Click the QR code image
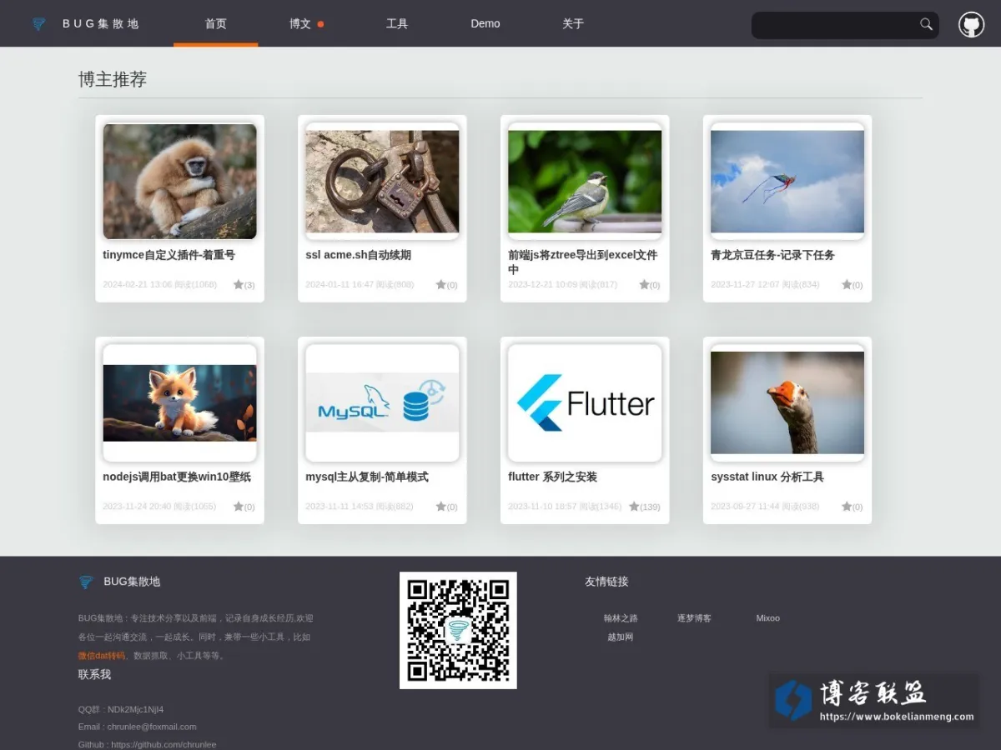1001x750 pixels. point(458,630)
